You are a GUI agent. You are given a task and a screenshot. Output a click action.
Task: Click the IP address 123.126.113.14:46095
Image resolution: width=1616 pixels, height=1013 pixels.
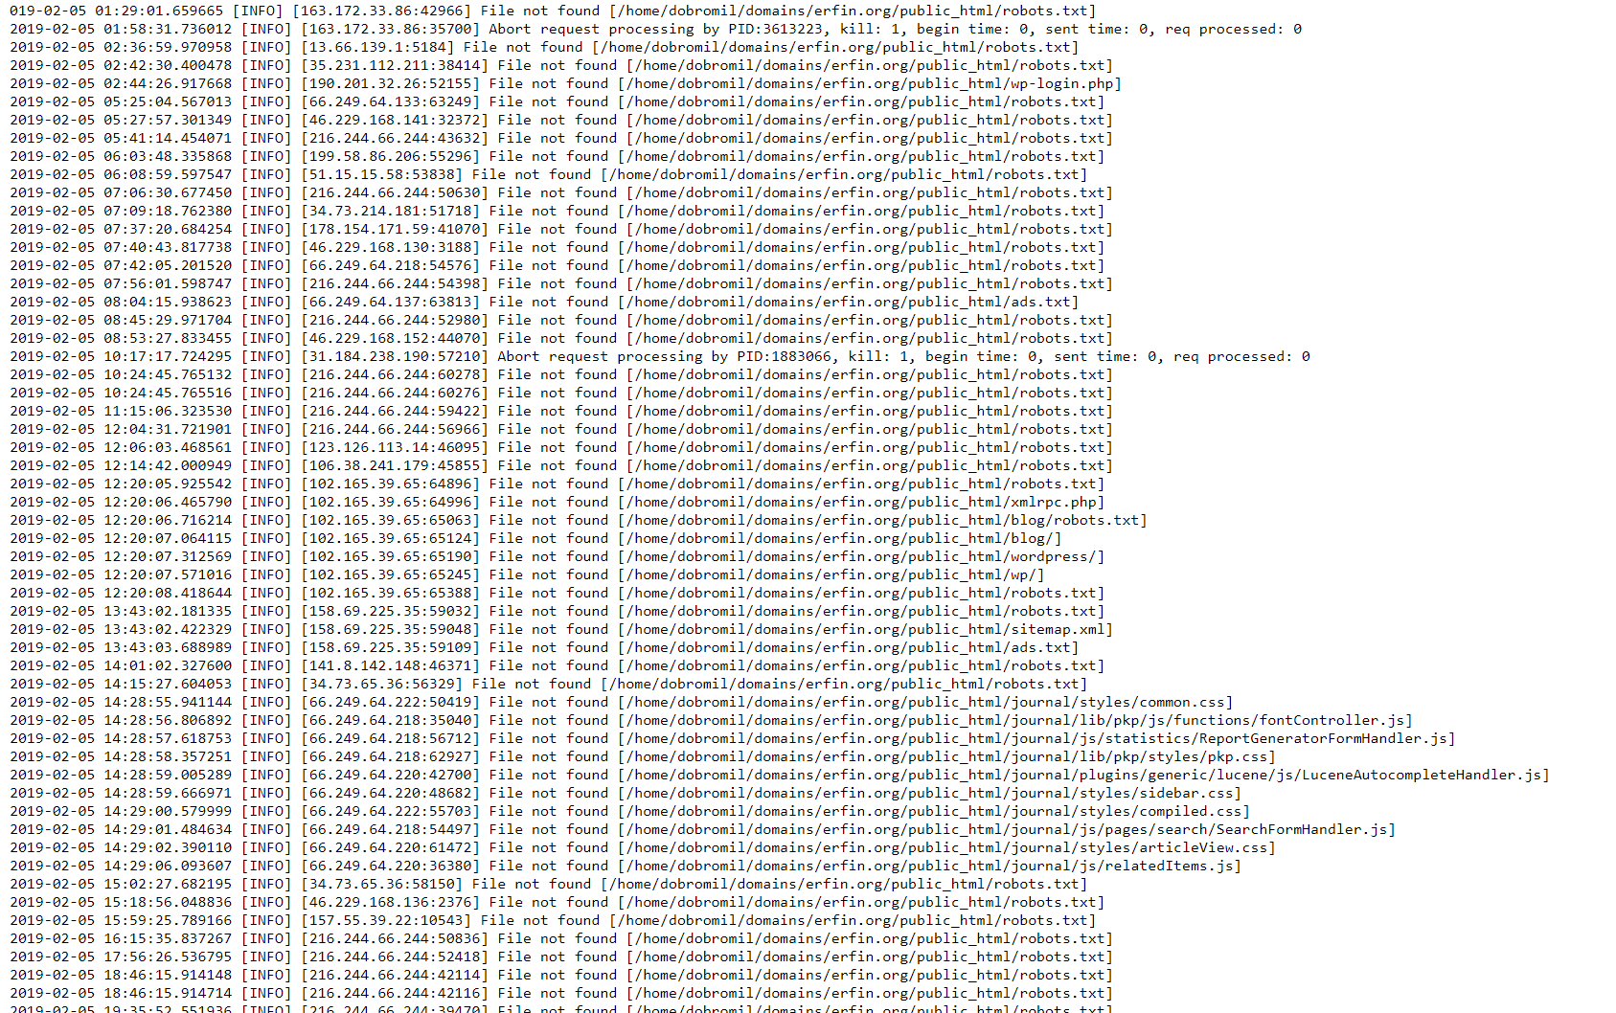pos(395,447)
